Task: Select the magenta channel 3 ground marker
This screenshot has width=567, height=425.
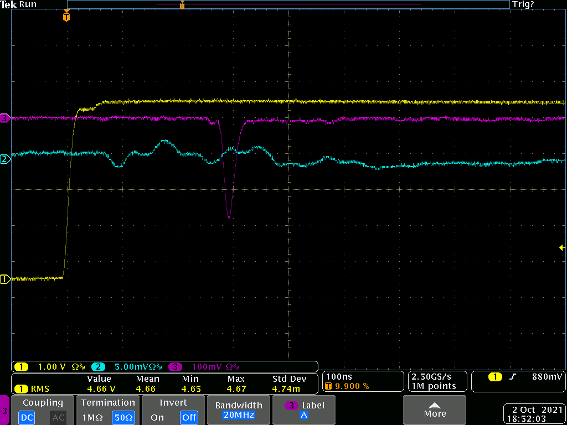Action: [5, 118]
